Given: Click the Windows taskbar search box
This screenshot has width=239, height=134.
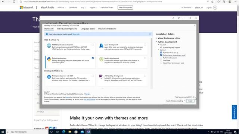Looking at the screenshot, I should click(x=27, y=132).
